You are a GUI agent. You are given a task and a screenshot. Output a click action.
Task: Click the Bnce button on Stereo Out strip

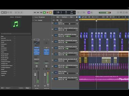point(48,84)
